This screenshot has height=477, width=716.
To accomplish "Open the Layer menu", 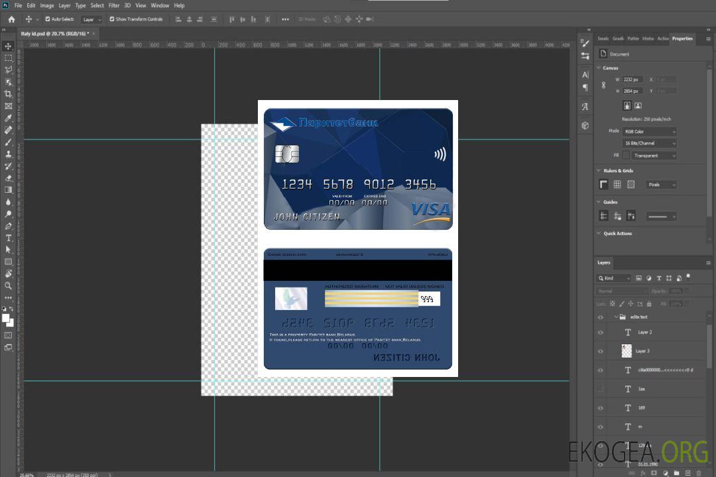I will click(64, 5).
